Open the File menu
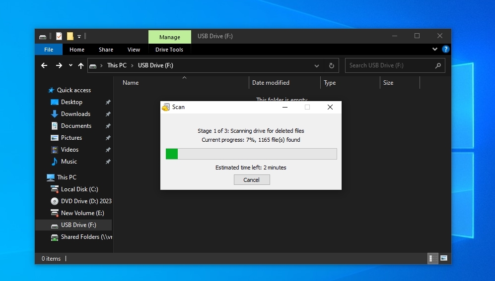Image resolution: width=495 pixels, height=281 pixels. (49, 50)
